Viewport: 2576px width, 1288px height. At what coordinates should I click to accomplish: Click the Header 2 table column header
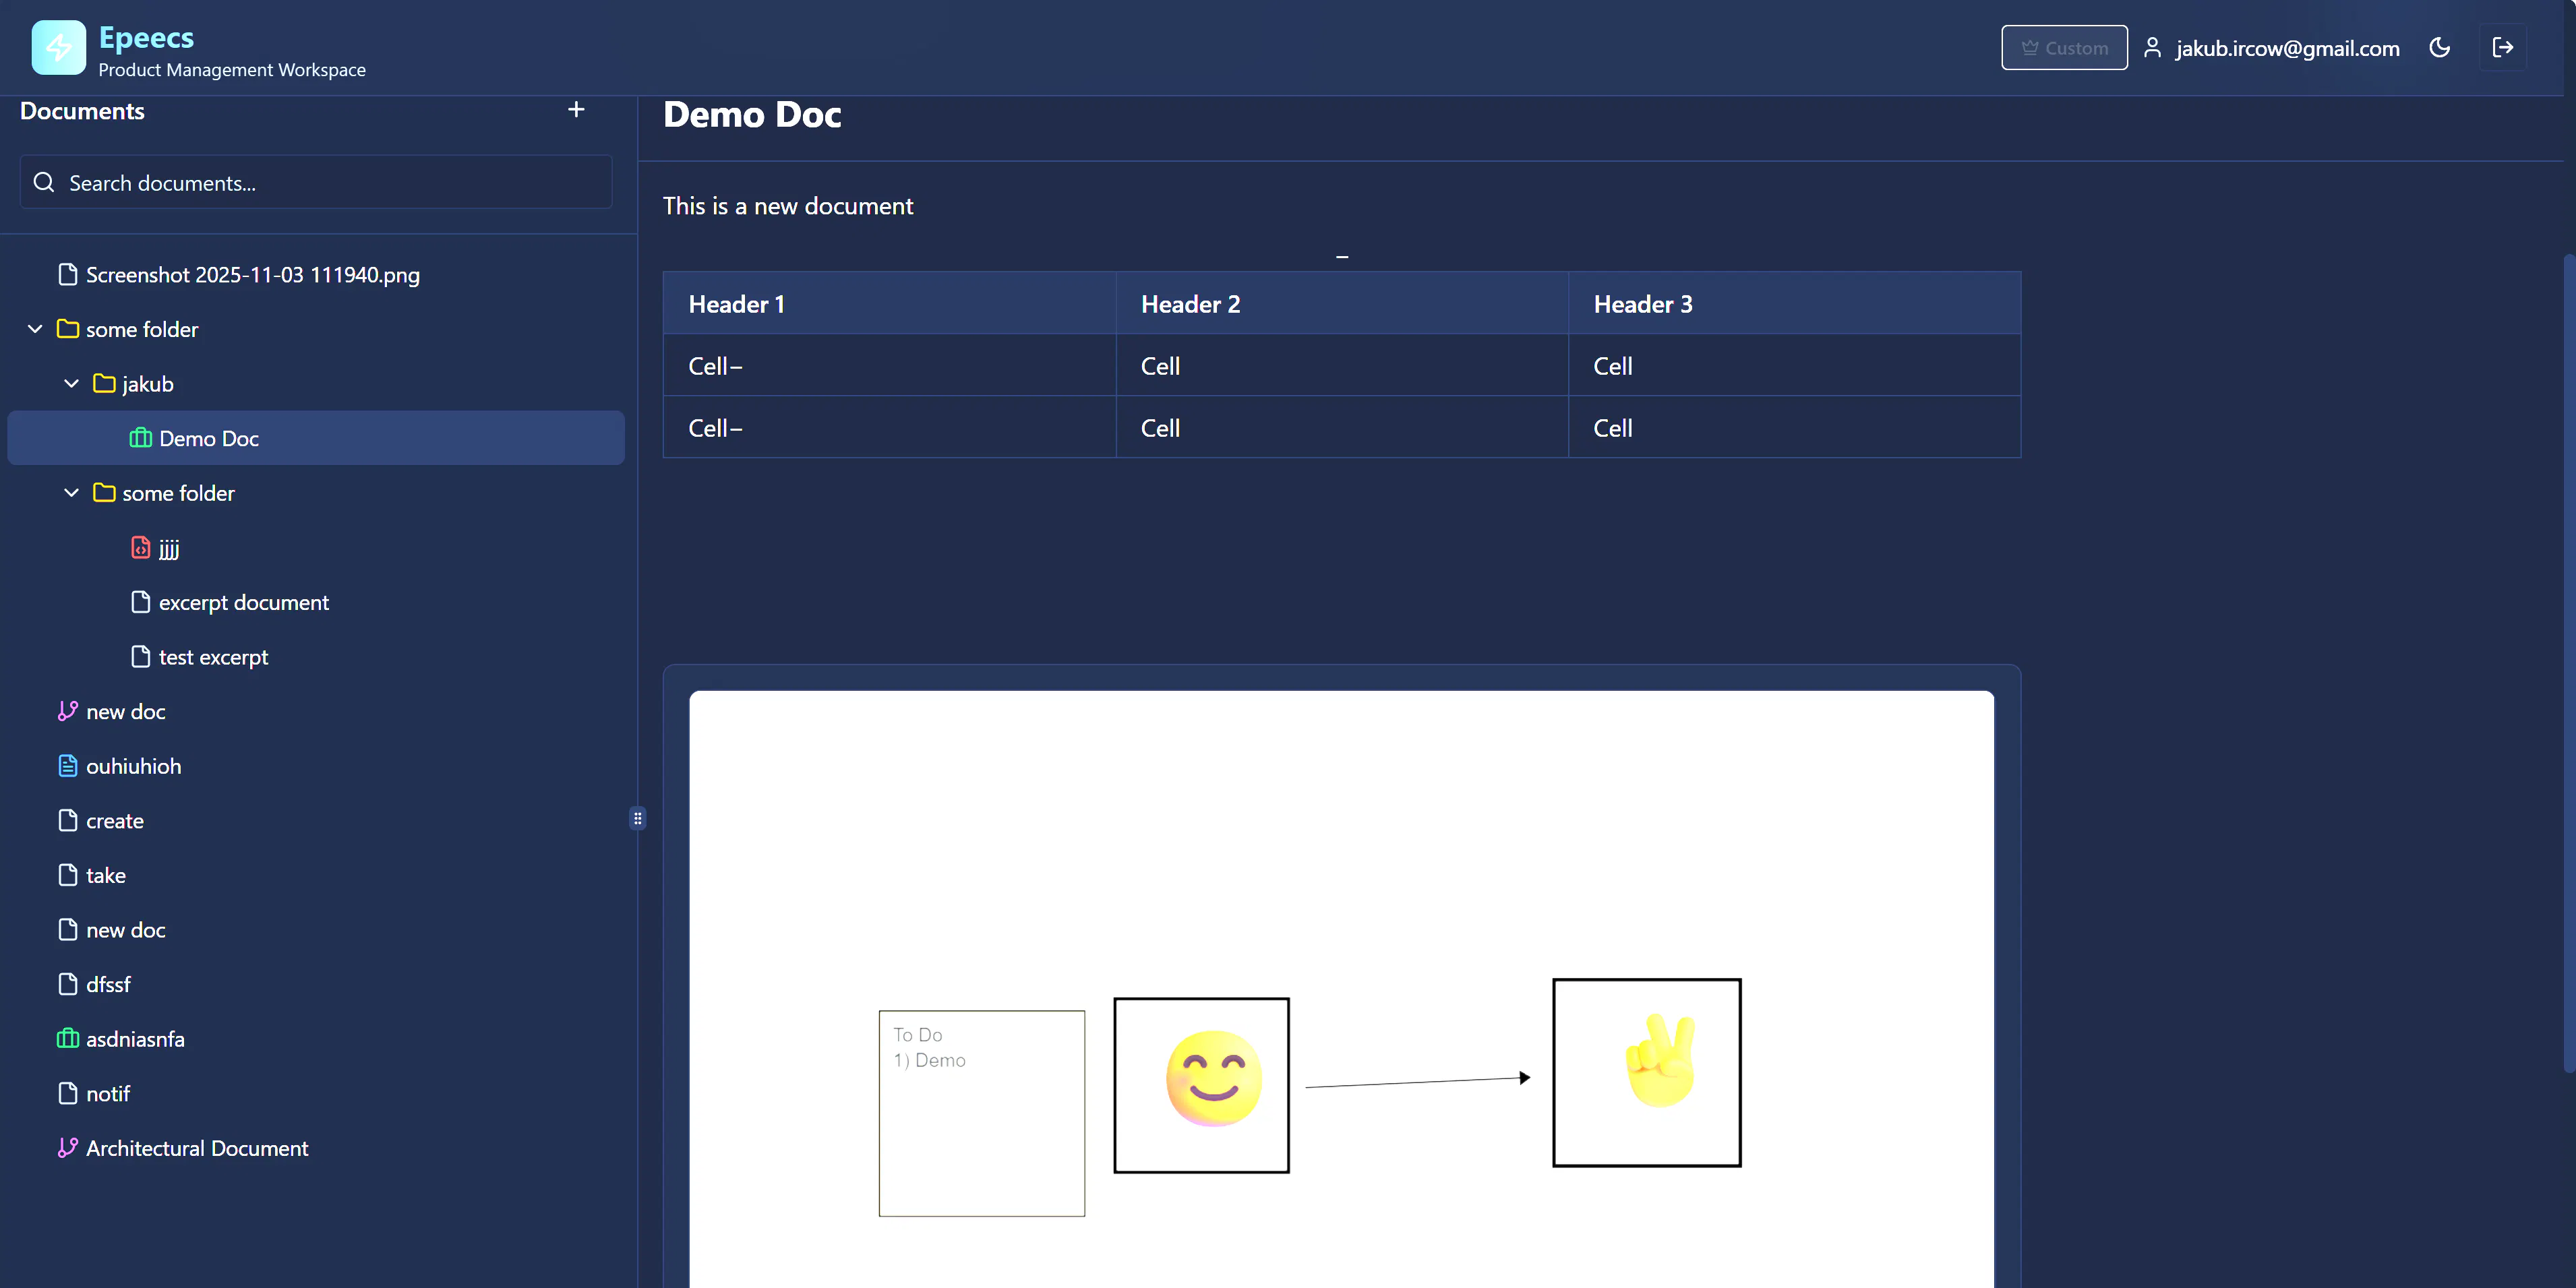coord(1342,303)
